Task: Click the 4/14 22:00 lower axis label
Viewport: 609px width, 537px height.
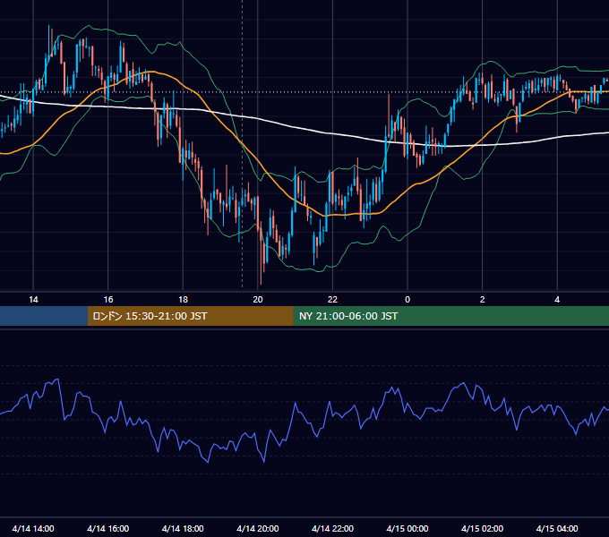Action: pyautogui.click(x=332, y=528)
